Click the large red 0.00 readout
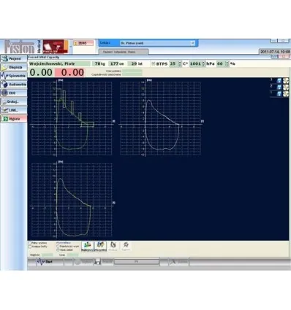The height and width of the screenshot is (310, 291). coord(70,72)
